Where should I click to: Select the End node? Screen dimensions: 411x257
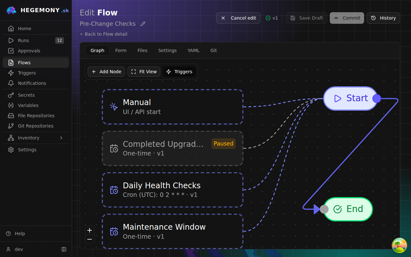coord(348,209)
